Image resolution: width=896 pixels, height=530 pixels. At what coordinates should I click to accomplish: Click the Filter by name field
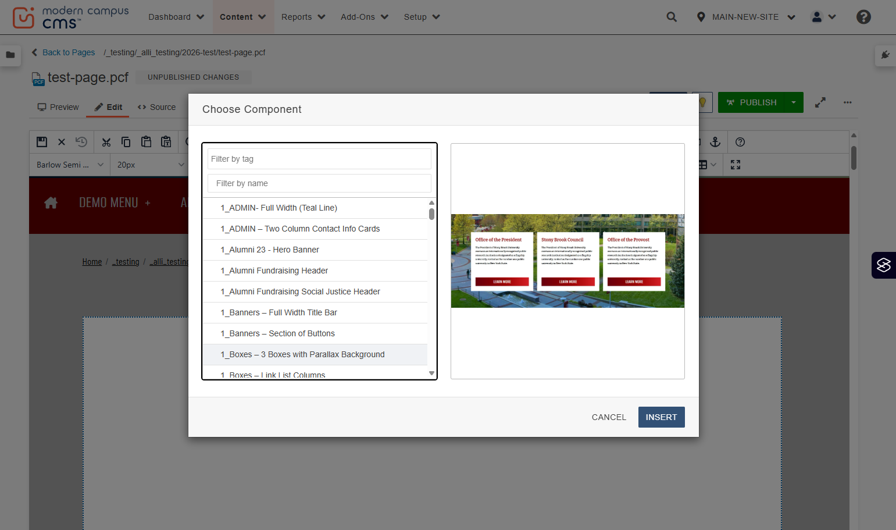pos(319,183)
